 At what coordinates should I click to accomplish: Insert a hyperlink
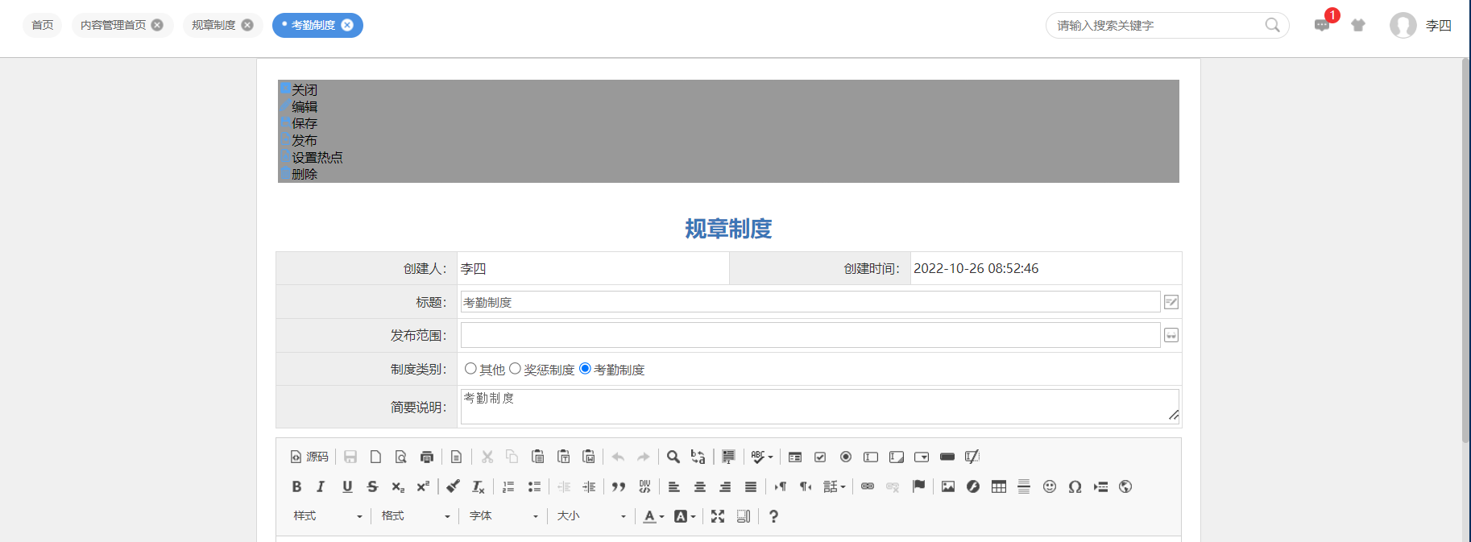[868, 486]
